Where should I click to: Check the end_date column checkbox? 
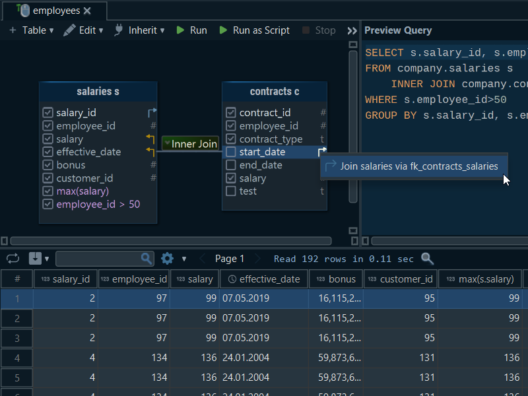point(231,165)
